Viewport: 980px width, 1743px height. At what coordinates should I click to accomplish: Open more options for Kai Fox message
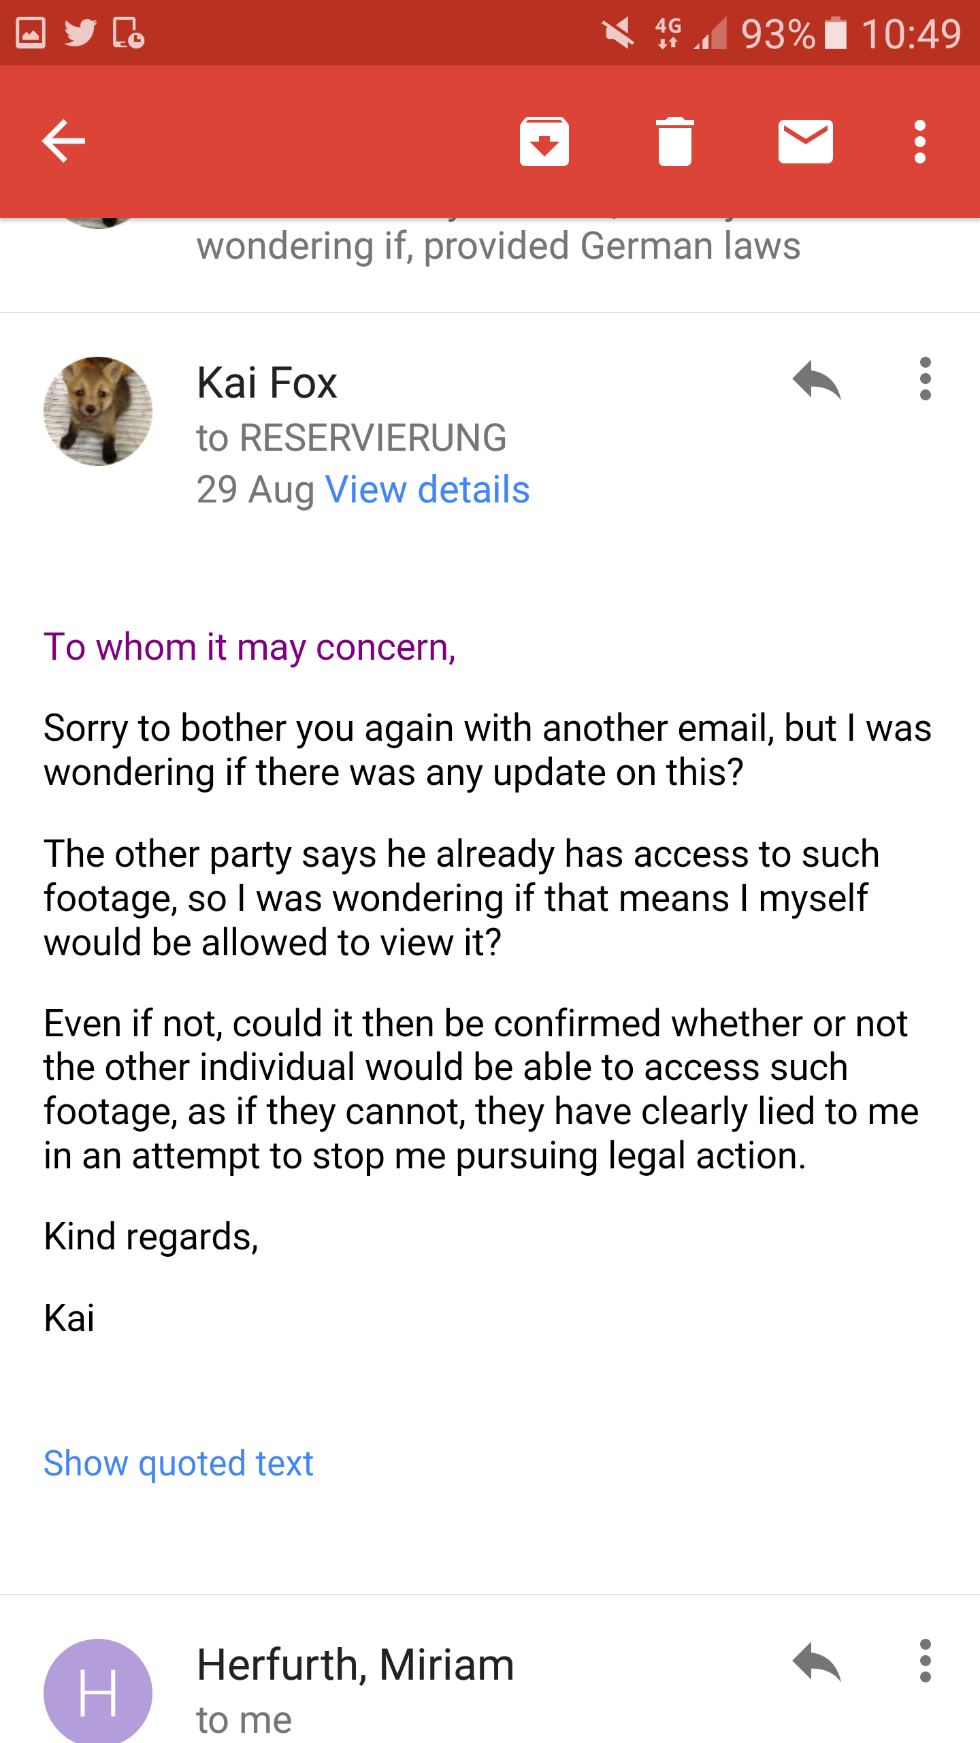point(925,380)
